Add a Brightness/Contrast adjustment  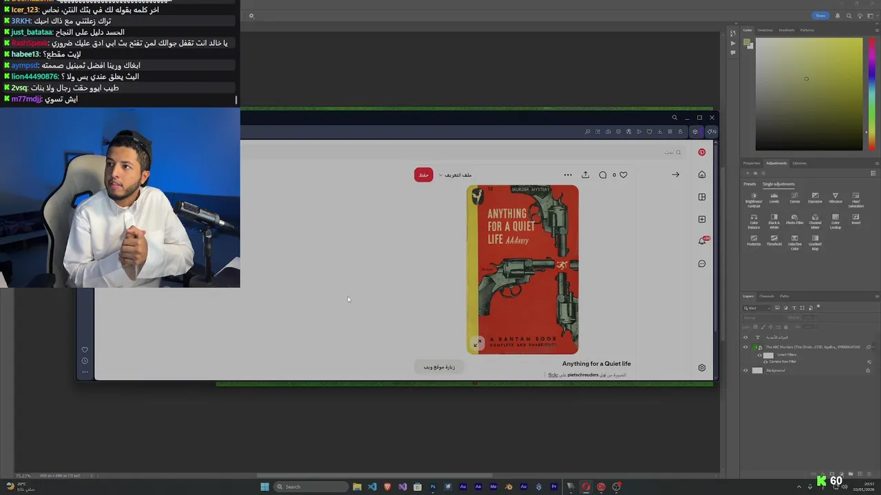click(x=754, y=200)
